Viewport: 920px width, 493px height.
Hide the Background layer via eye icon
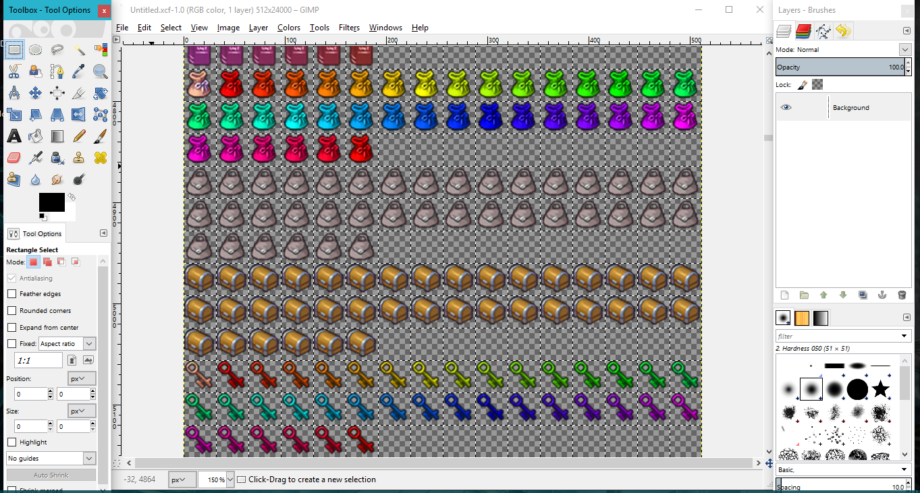point(786,107)
